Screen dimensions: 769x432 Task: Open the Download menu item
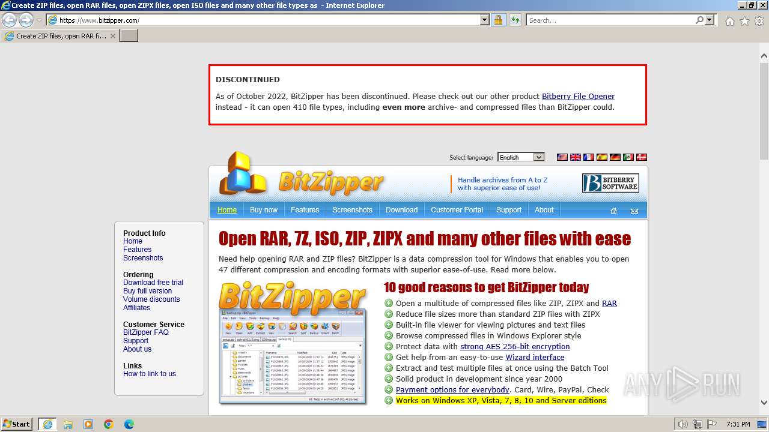(402, 210)
